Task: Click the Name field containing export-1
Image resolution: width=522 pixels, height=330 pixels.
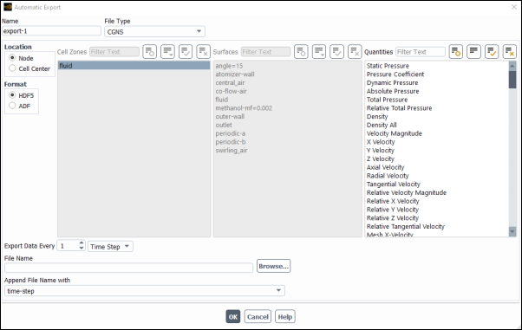Action: (x=51, y=31)
